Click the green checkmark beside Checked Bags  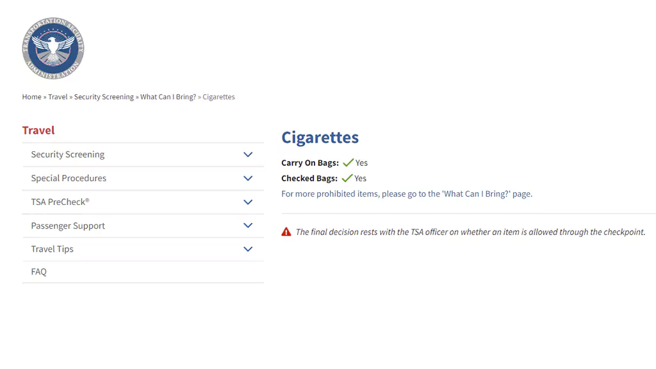point(347,178)
